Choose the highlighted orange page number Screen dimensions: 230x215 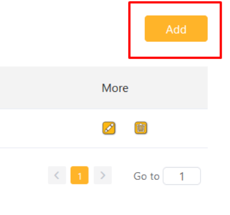[80, 175]
